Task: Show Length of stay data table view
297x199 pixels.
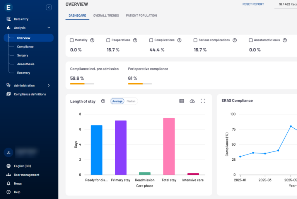Action: click(x=182, y=101)
